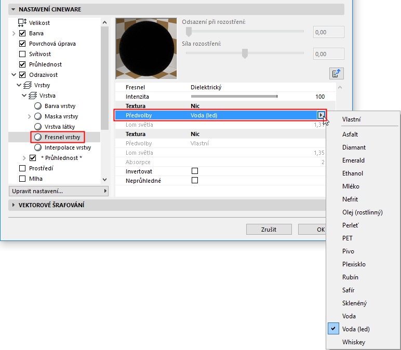The height and width of the screenshot is (350, 401).
Task: Select the Fresnel Dielektrický row
Action: click(225, 87)
